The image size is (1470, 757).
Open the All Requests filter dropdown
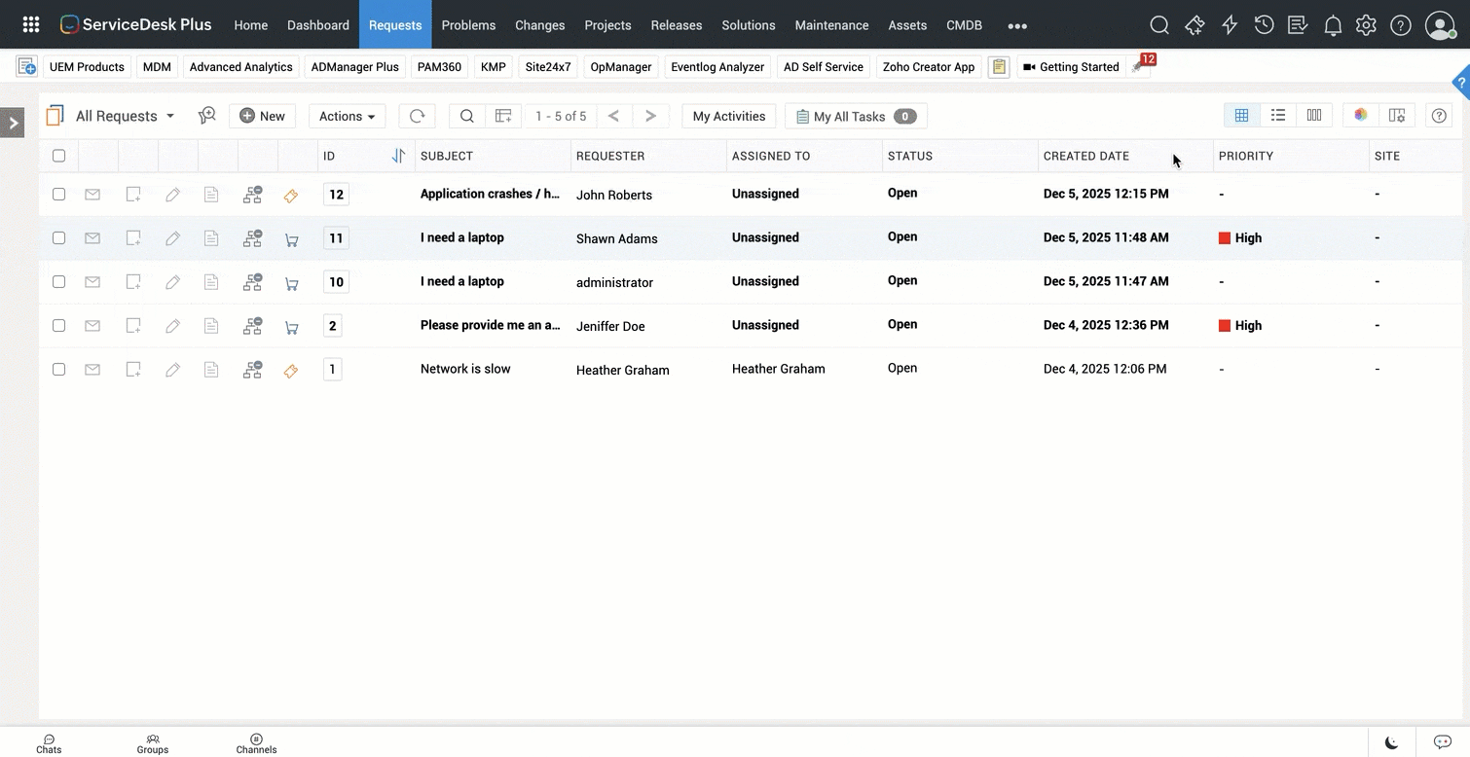coord(125,116)
